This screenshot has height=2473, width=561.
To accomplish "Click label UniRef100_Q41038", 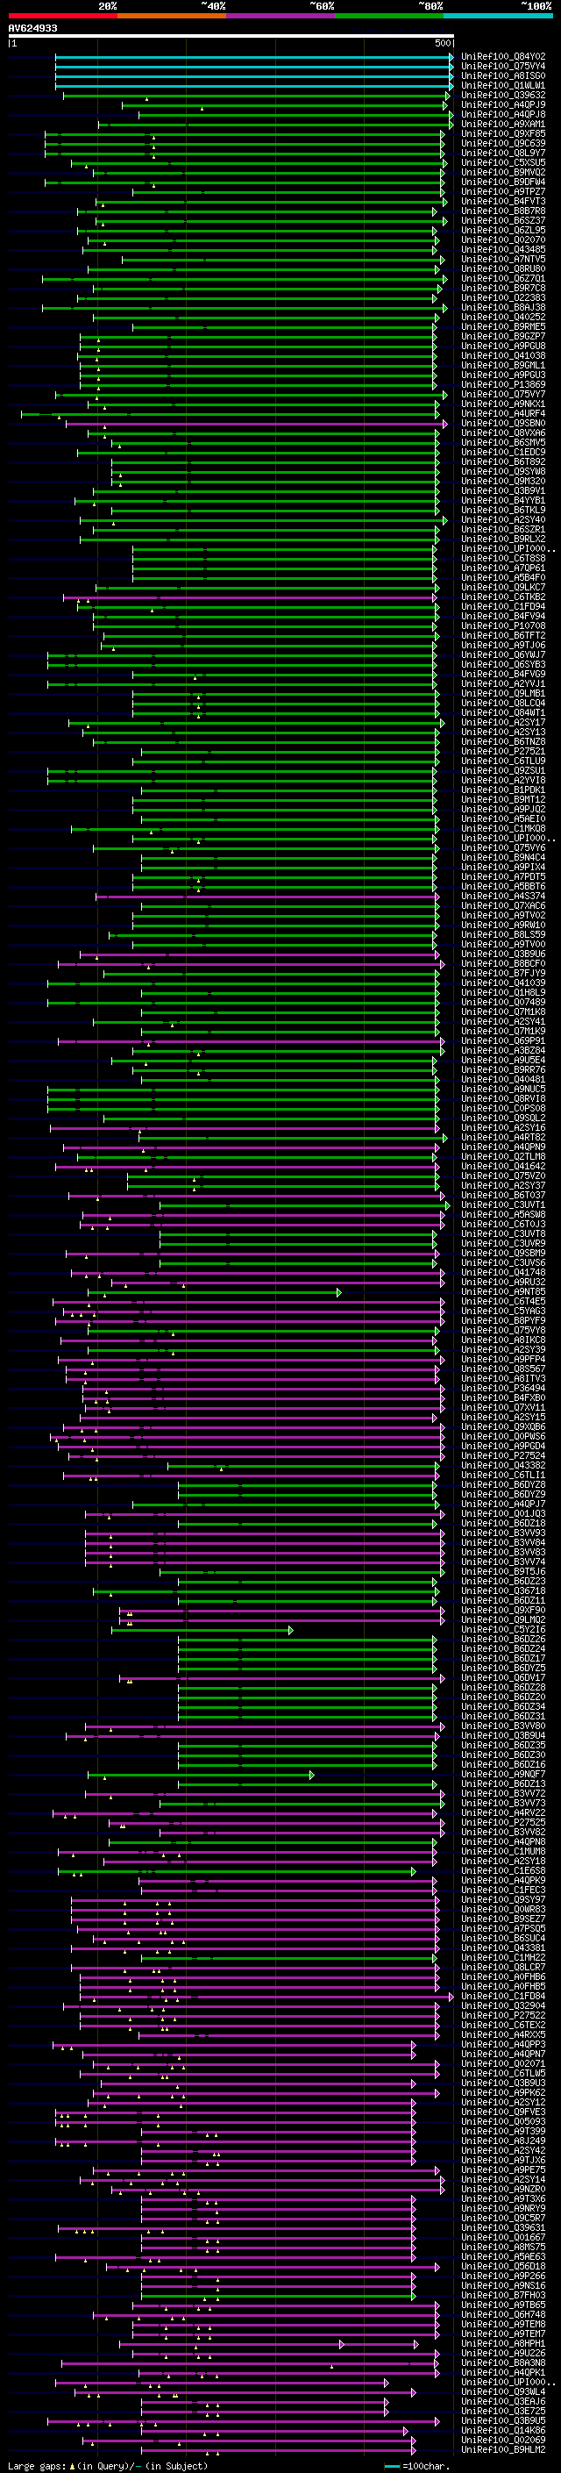I will 503,356.
